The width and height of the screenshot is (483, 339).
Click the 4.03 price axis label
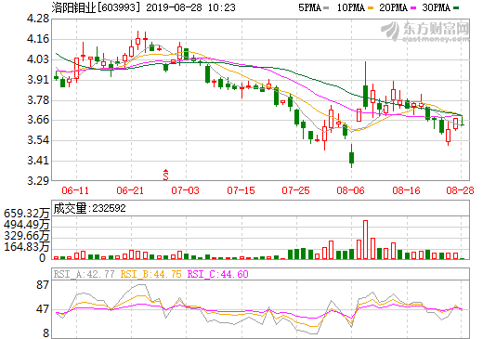pyautogui.click(x=38, y=59)
